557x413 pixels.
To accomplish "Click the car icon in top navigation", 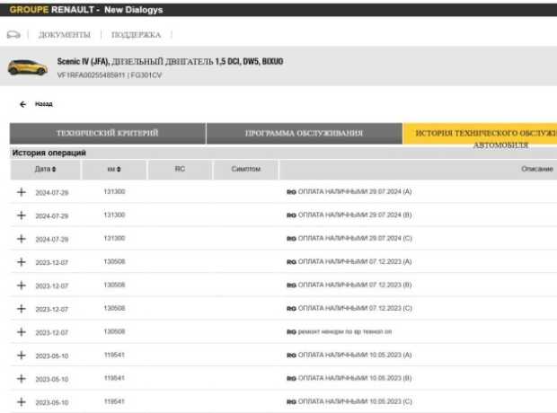I will click(13, 35).
